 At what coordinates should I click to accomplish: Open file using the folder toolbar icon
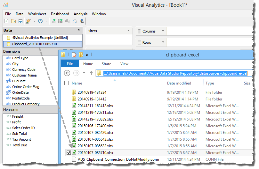13,21
